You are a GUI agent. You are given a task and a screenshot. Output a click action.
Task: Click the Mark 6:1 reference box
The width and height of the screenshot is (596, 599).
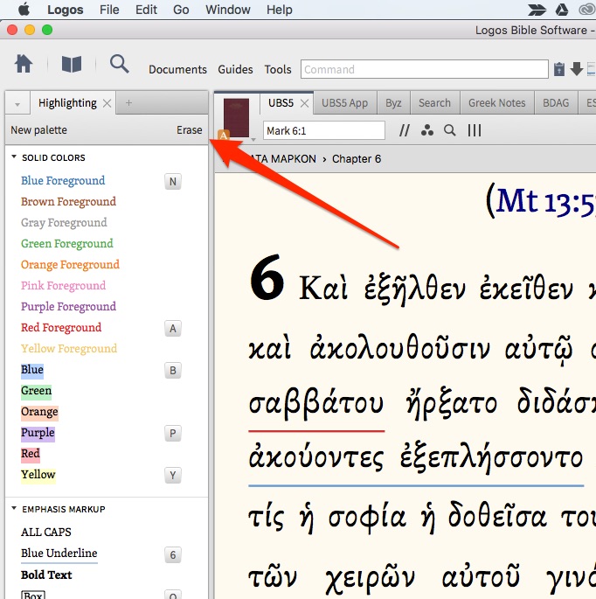coord(323,130)
